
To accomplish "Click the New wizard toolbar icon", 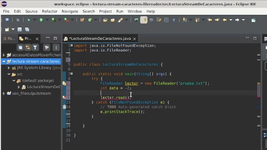I will click(7, 30).
